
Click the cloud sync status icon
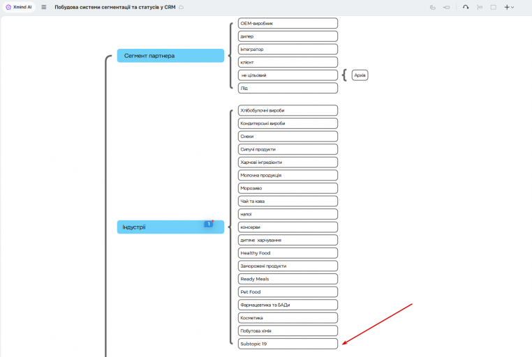point(182,7)
